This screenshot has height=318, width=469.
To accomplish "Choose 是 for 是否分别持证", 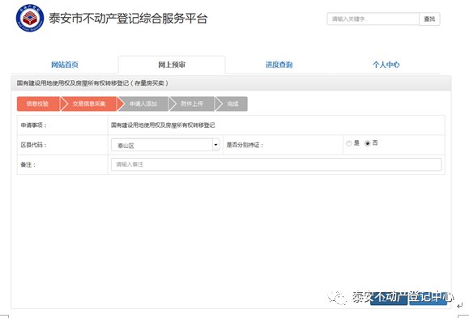I will [349, 143].
